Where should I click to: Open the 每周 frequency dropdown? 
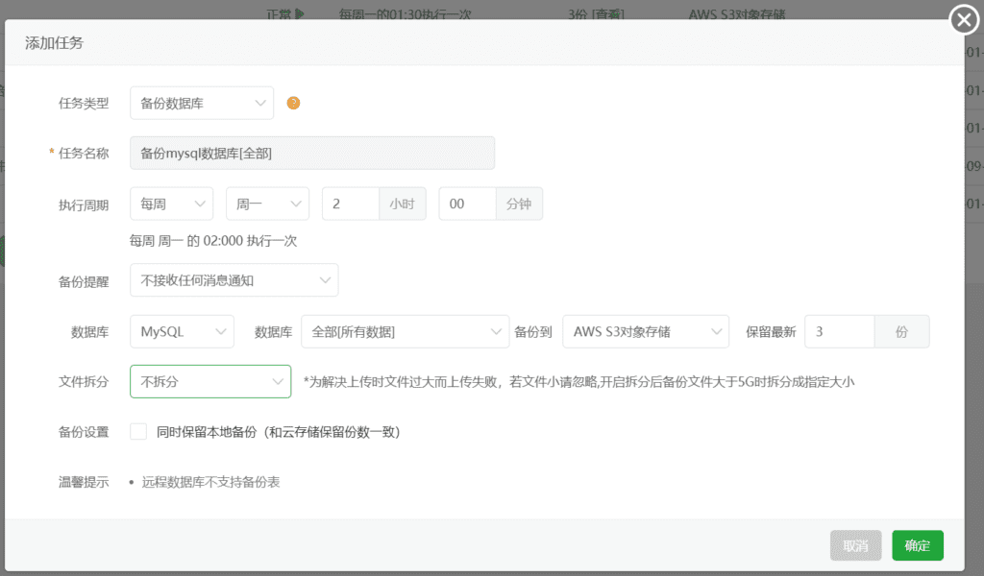(x=171, y=204)
